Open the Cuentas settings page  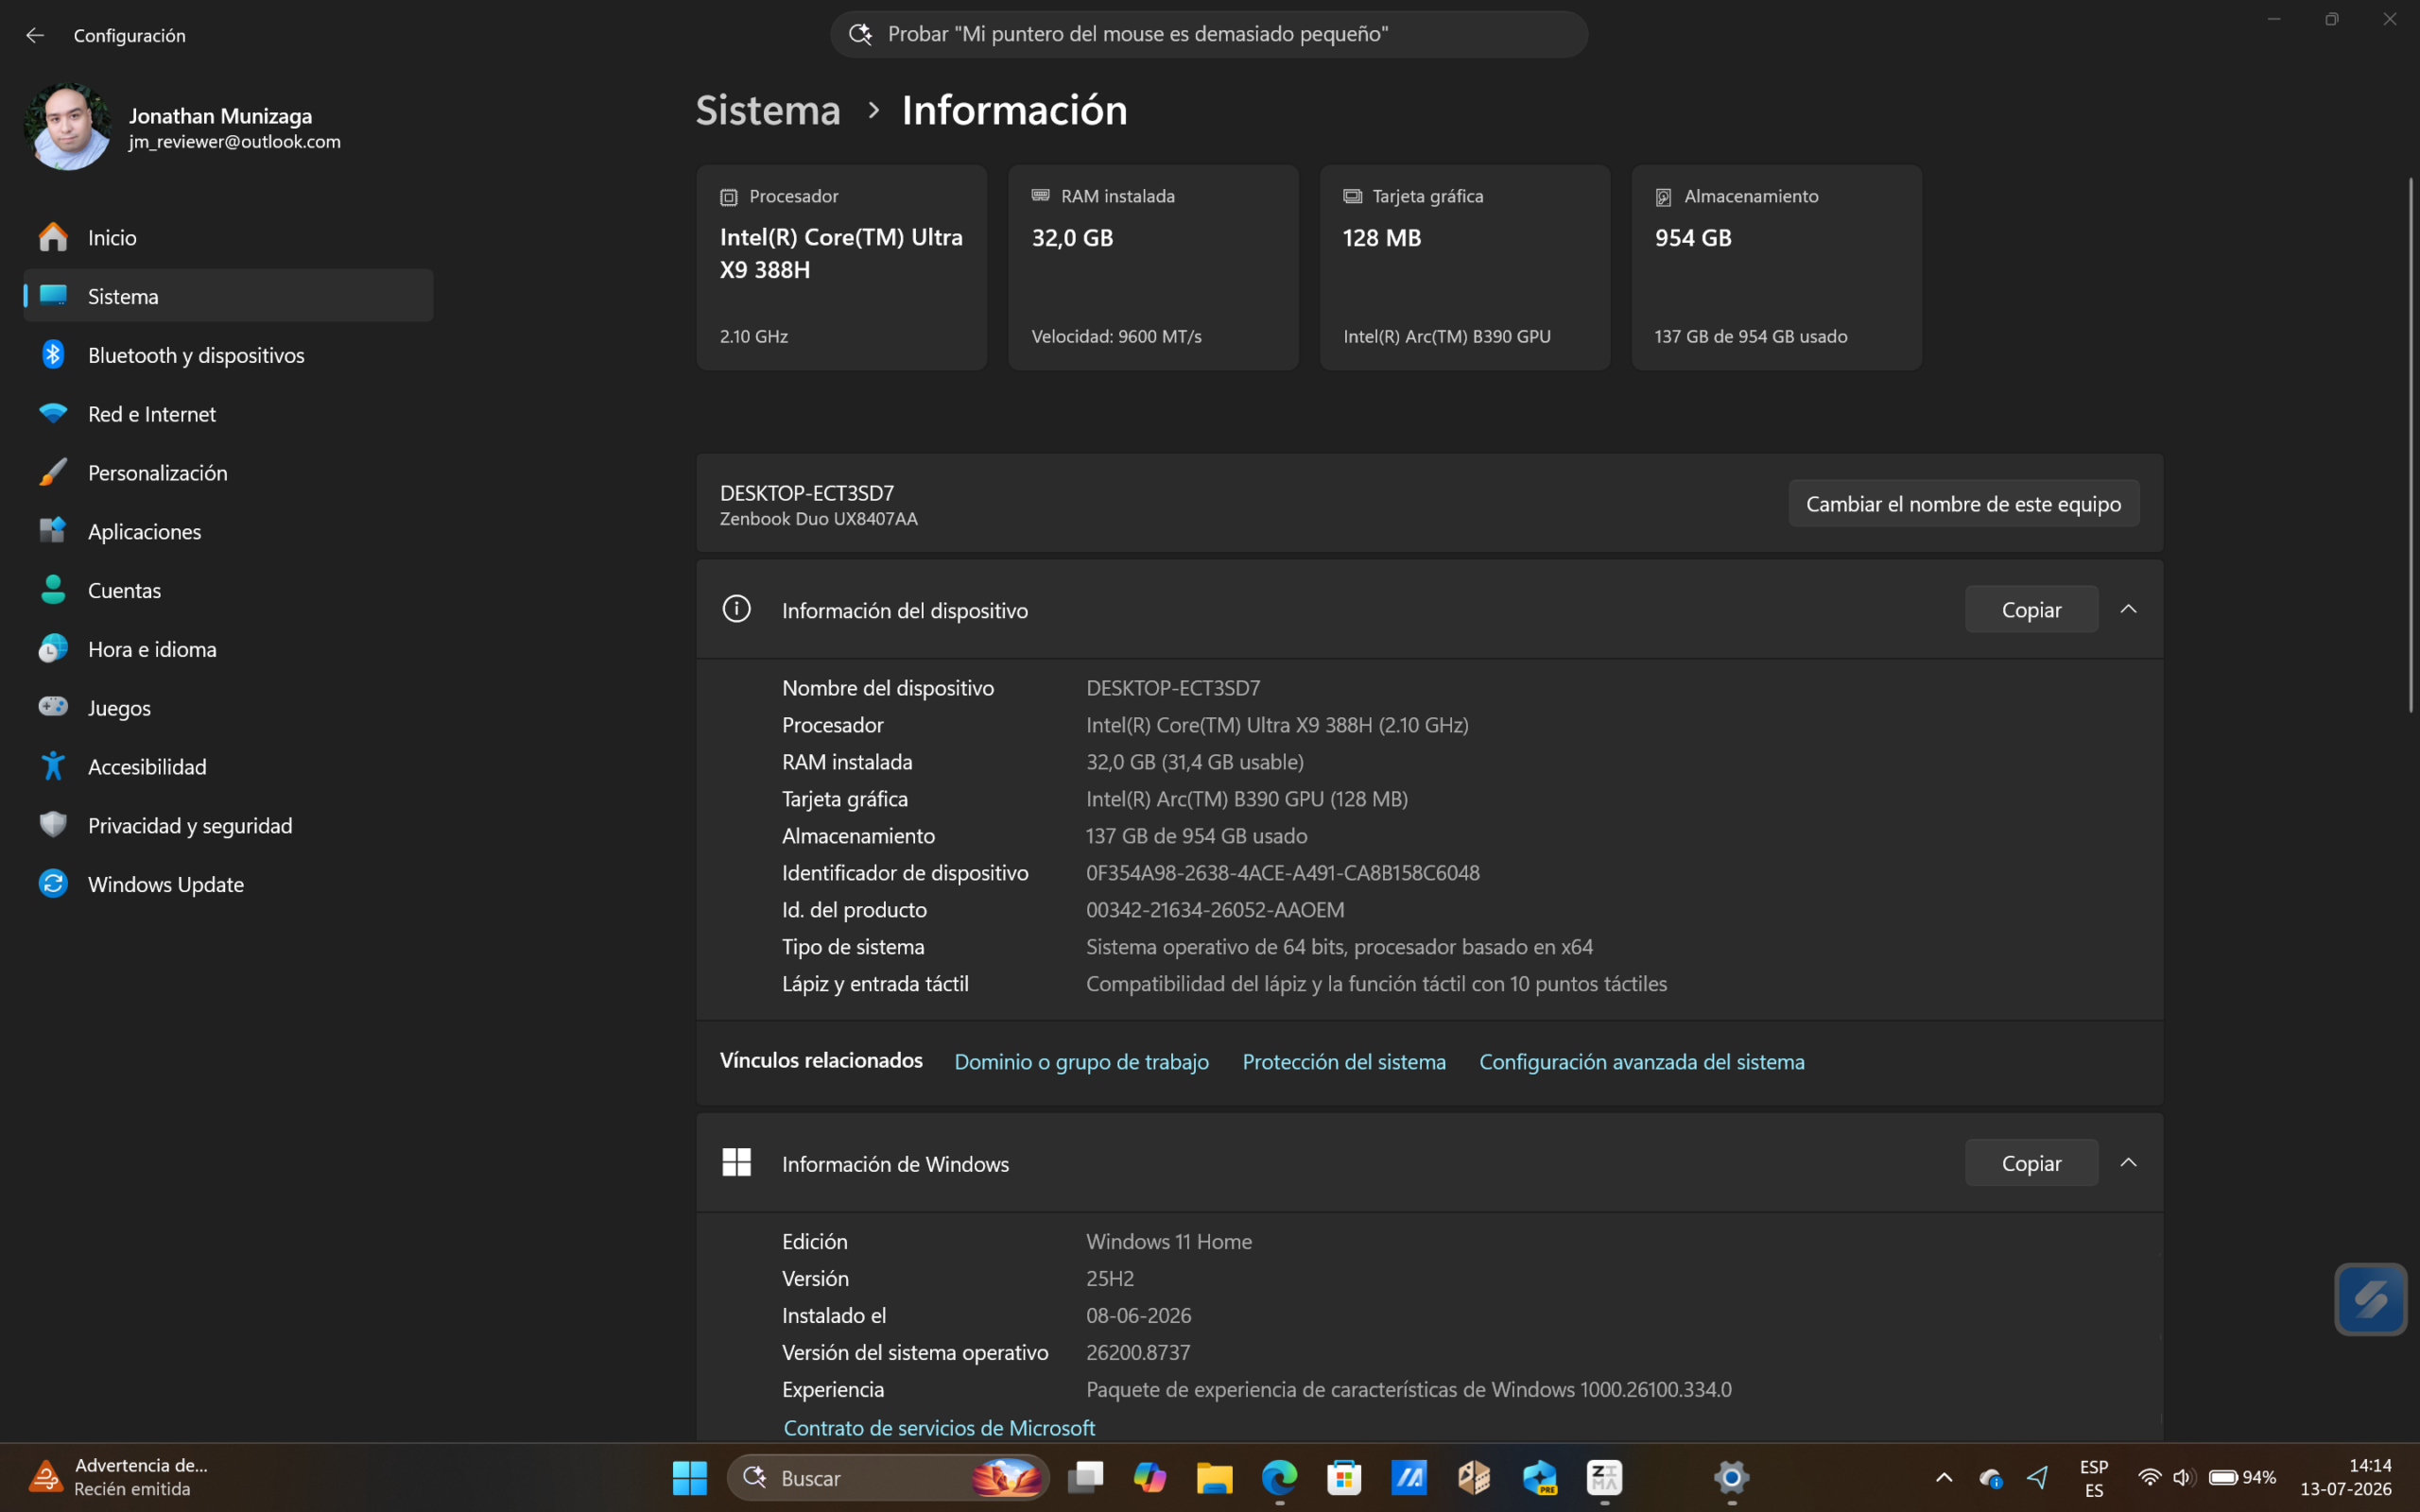tap(228, 590)
